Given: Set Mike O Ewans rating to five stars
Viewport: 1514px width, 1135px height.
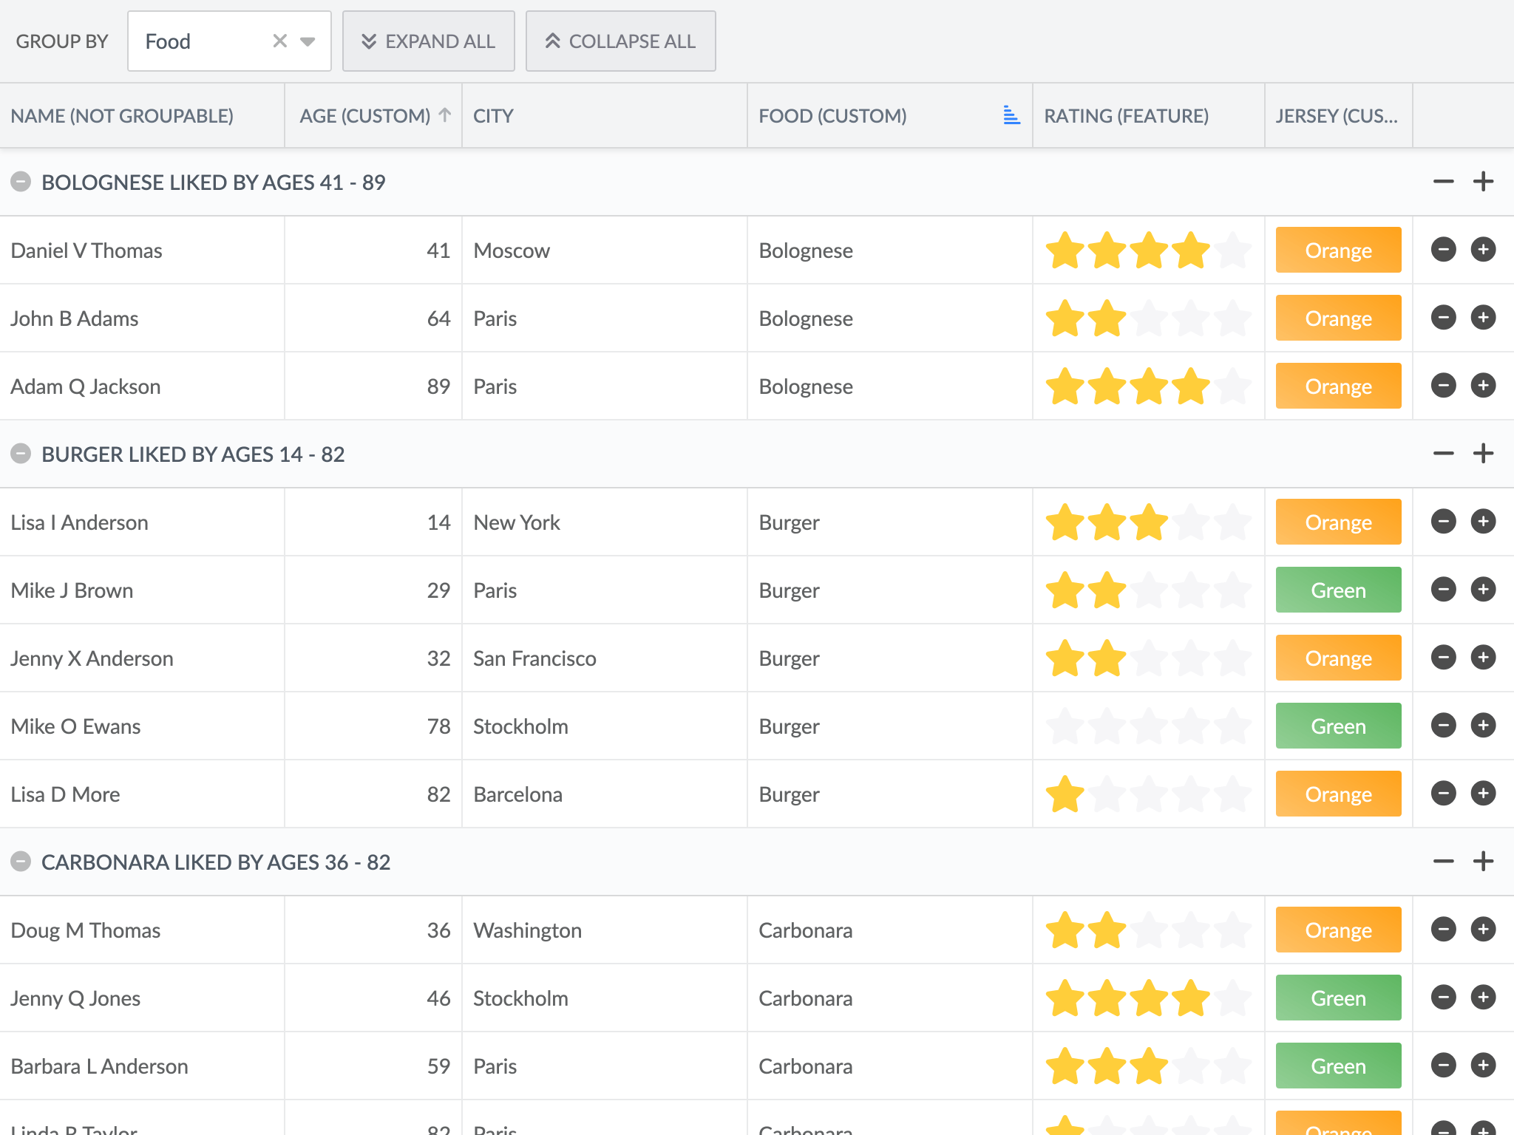Looking at the screenshot, I should [x=1232, y=726].
